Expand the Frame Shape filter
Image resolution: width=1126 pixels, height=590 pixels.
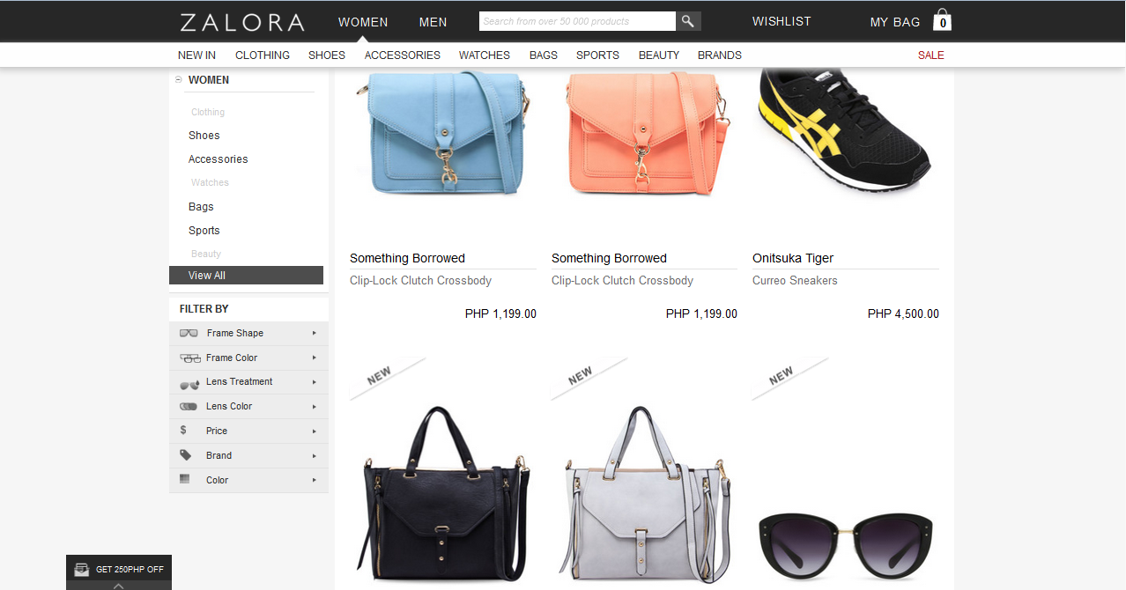tap(314, 333)
